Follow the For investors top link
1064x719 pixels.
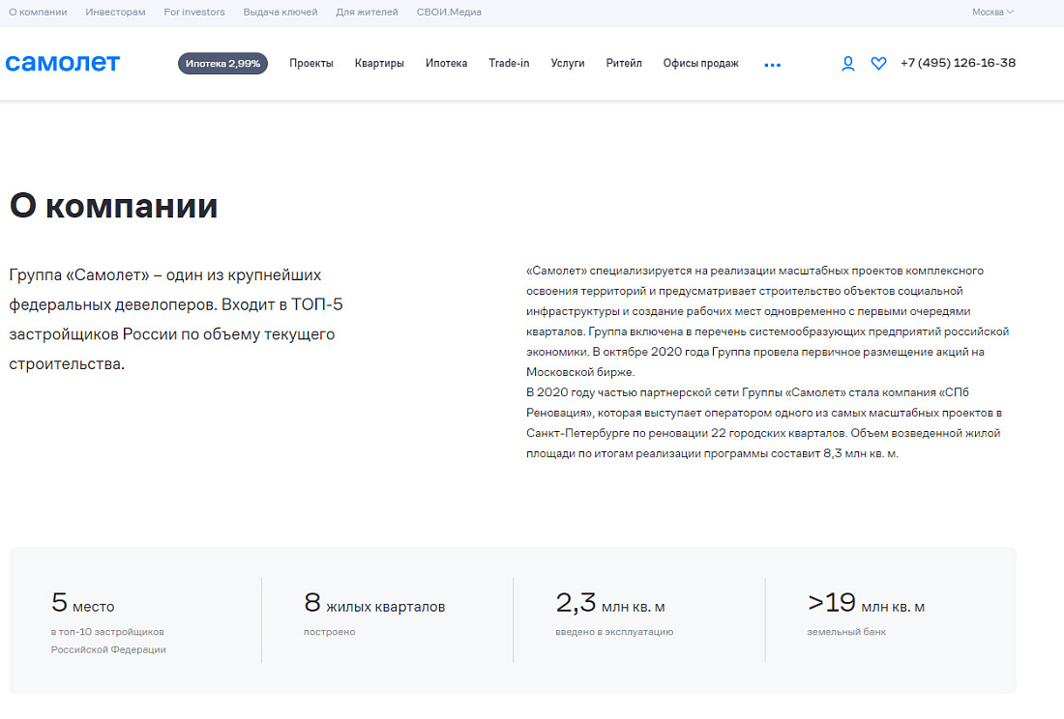coord(194,13)
